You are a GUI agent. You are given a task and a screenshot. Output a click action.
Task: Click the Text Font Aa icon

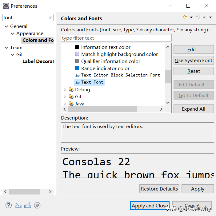coord(77,83)
